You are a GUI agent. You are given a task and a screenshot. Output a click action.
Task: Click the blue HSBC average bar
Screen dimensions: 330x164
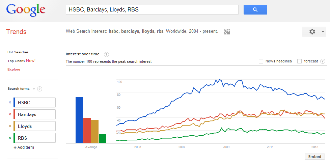point(79,120)
